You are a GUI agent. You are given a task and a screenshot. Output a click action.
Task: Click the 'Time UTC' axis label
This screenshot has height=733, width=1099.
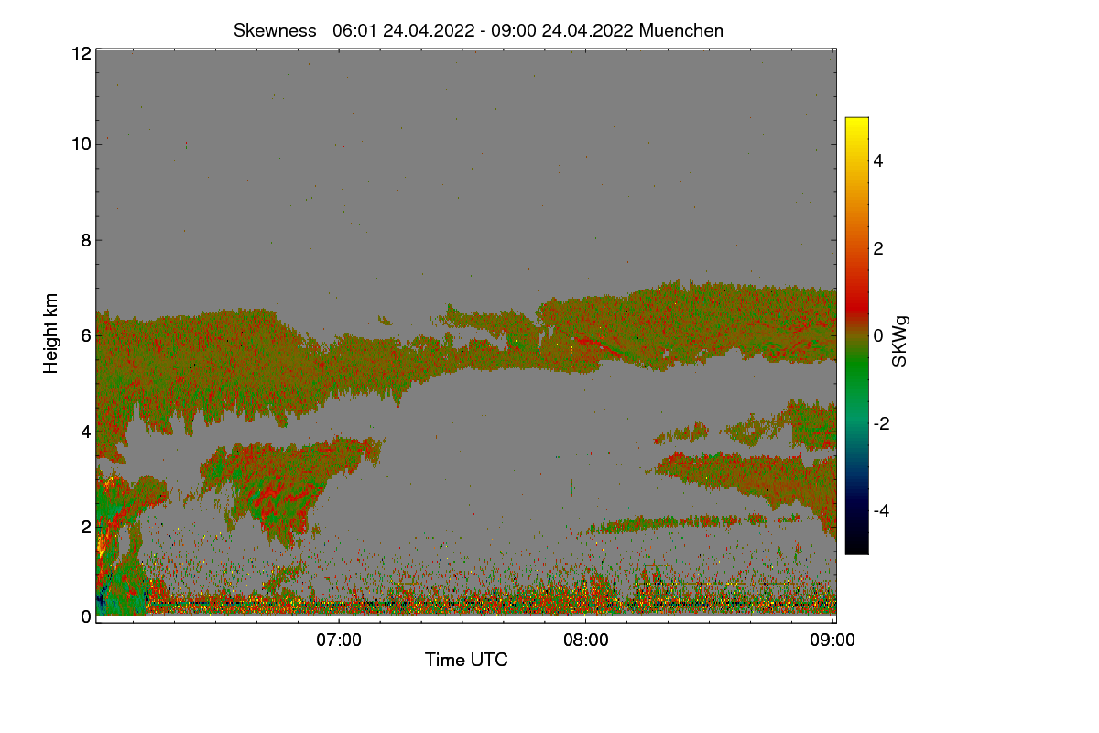[466, 660]
